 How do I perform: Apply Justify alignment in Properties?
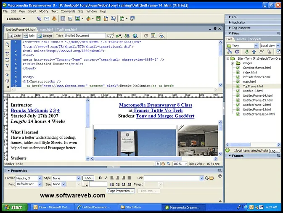coord(129,178)
